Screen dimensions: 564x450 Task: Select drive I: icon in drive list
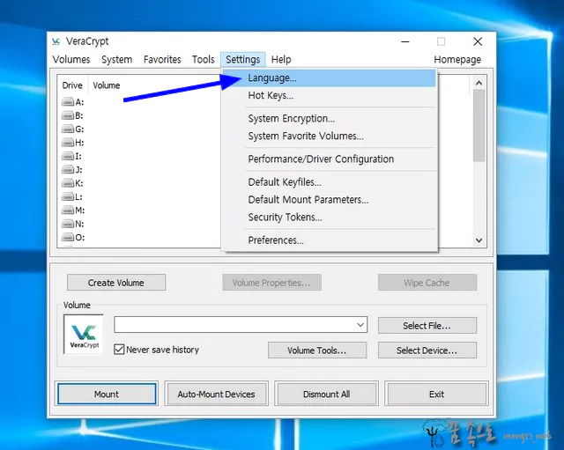(x=68, y=157)
